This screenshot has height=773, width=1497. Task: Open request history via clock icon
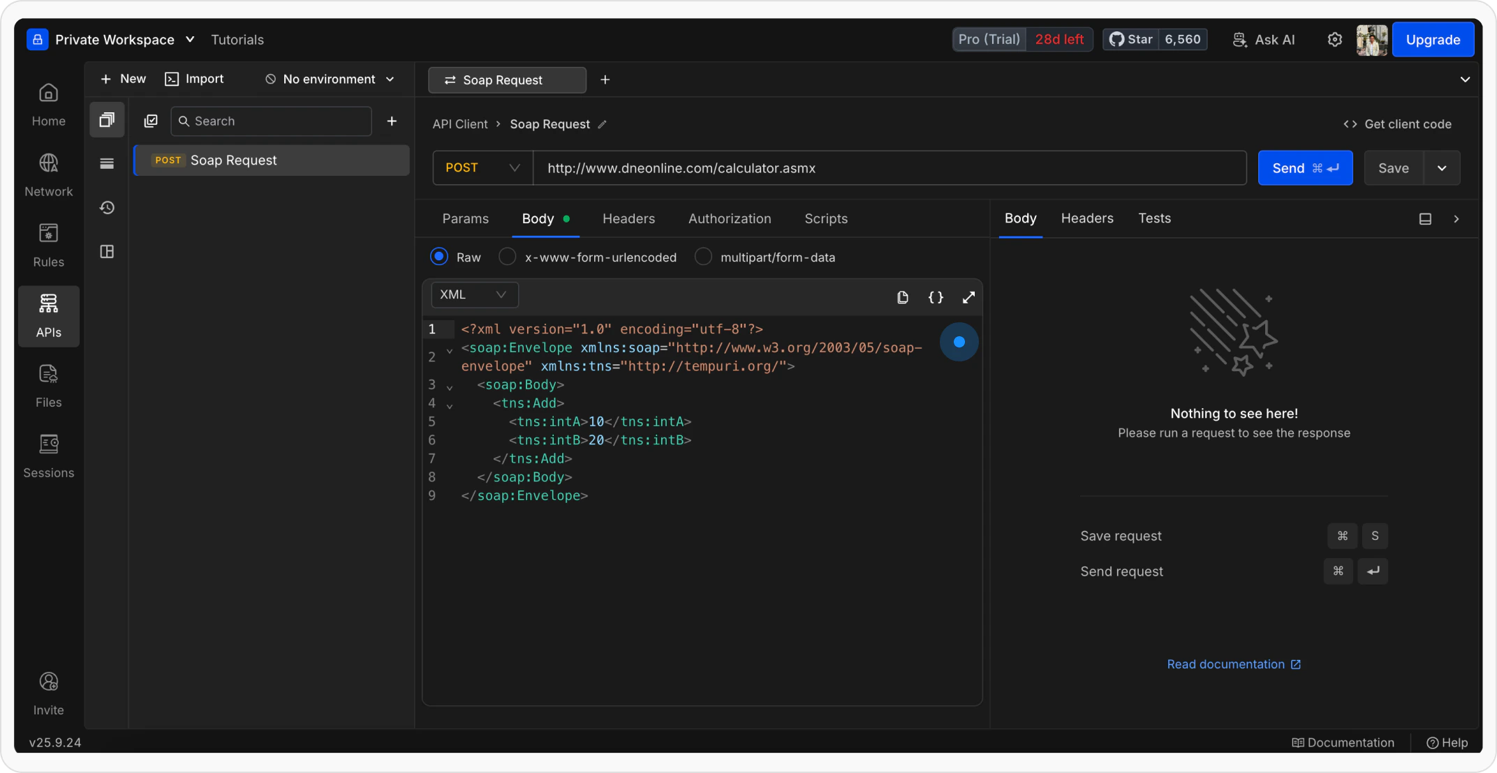click(106, 207)
